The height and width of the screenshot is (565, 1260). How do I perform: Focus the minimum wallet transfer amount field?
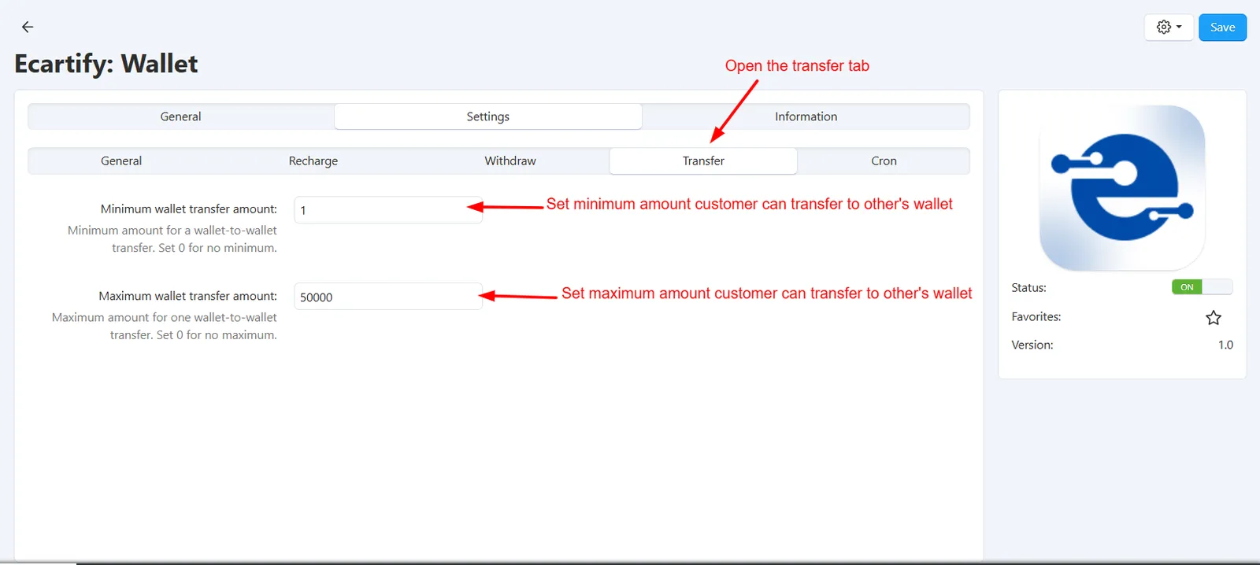[x=387, y=210]
